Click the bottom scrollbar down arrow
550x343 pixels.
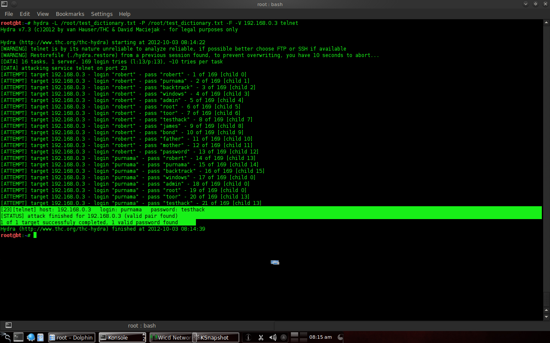pyautogui.click(x=546, y=317)
